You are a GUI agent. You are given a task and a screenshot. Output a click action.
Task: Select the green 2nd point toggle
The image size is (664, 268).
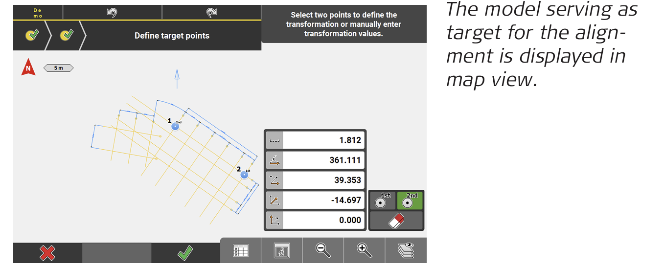[x=410, y=200]
